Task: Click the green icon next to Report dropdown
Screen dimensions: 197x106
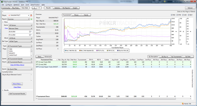Action: tap(32, 19)
